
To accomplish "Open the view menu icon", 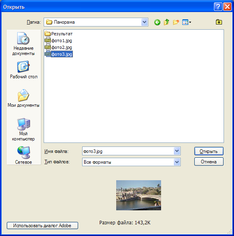I will pyautogui.click(x=186, y=22).
